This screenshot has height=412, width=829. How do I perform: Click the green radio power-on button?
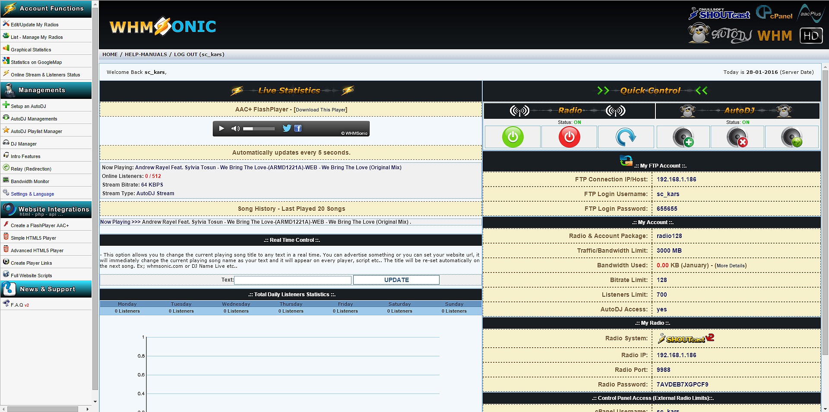[513, 137]
